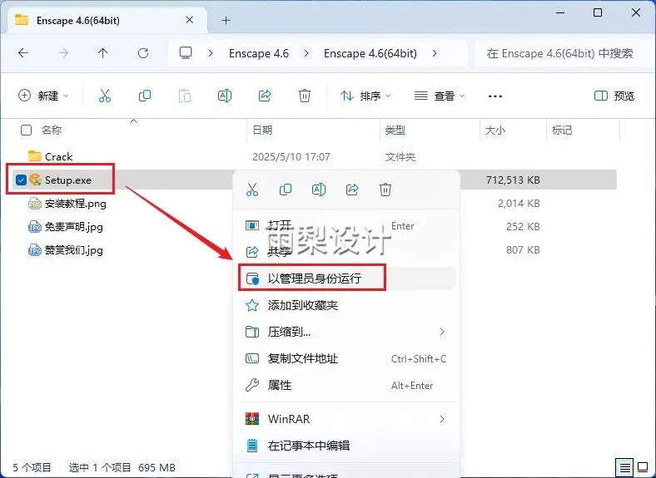Click Copy icon in context menu
656x478 pixels.
286,190
